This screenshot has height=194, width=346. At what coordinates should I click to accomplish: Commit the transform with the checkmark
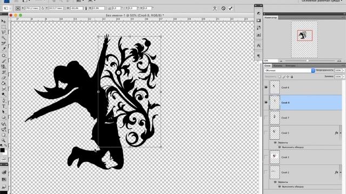(230, 9)
